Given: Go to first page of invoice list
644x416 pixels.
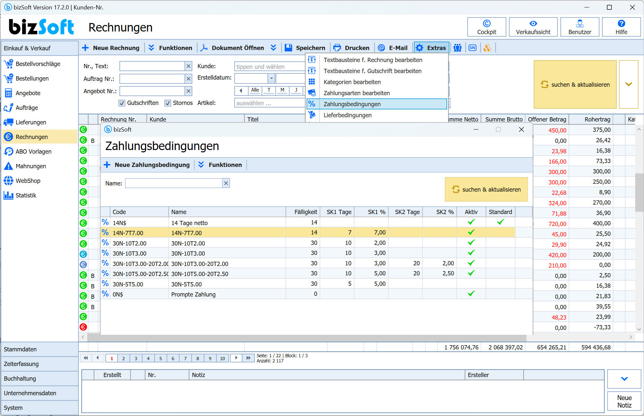Looking at the screenshot, I should tap(86, 358).
